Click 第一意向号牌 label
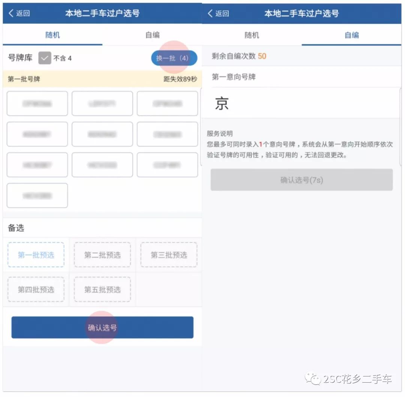 coord(234,77)
